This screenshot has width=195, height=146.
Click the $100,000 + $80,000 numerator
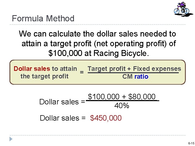click(x=122, y=97)
